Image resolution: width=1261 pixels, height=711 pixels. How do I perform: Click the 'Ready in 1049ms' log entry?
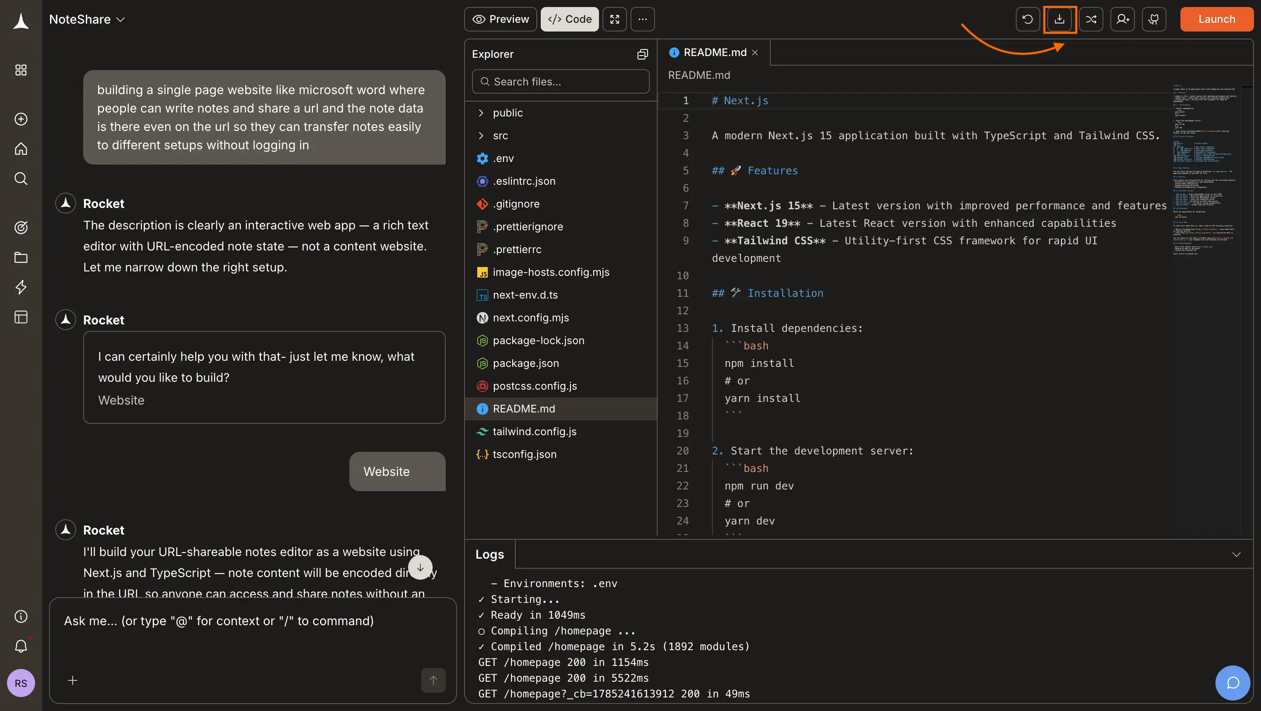(531, 615)
